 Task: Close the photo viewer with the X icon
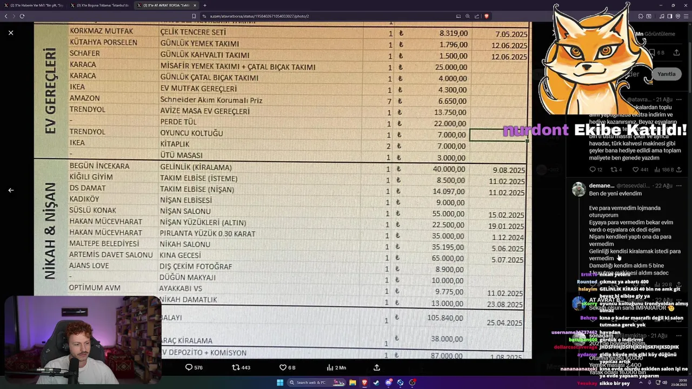11,33
